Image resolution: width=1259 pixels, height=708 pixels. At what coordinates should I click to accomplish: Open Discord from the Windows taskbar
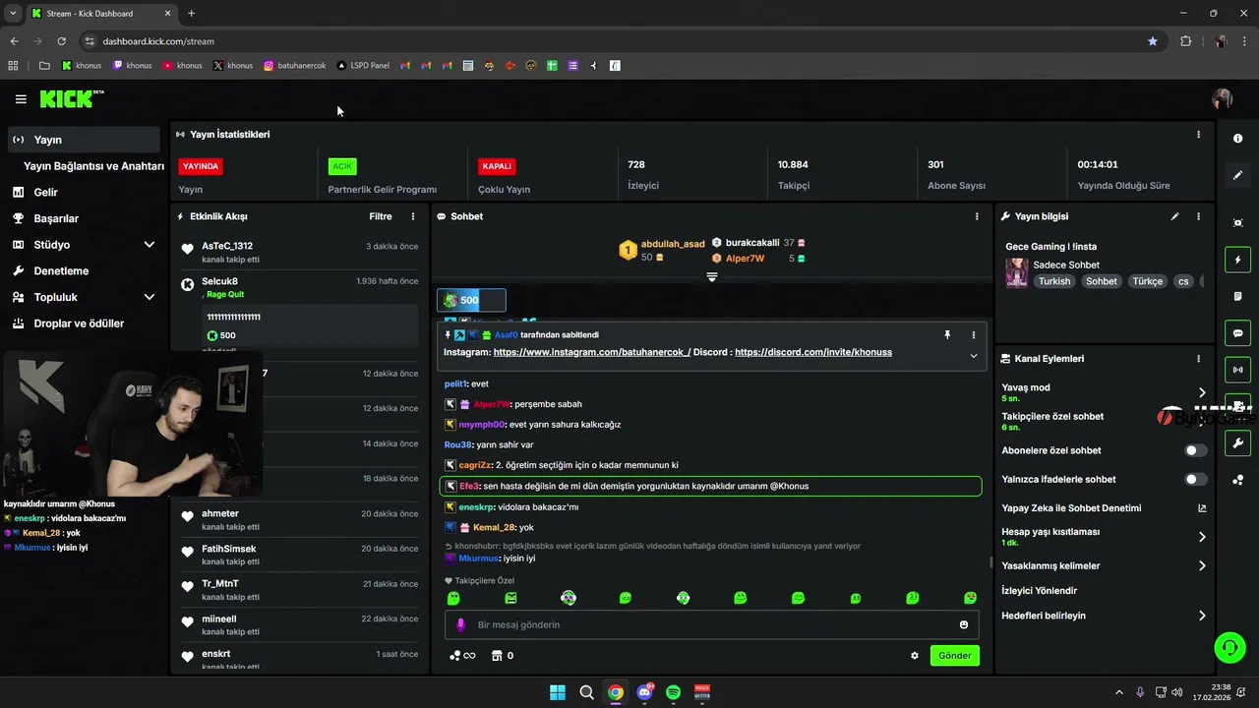pyautogui.click(x=644, y=692)
